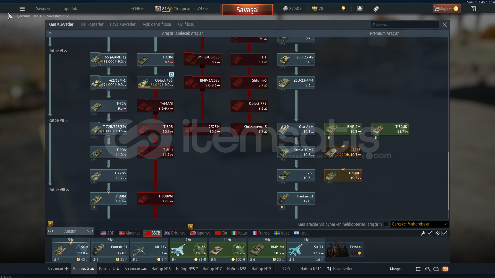
Task: Open the ticket icon in top bar
Action: pyautogui.click(x=376, y=9)
